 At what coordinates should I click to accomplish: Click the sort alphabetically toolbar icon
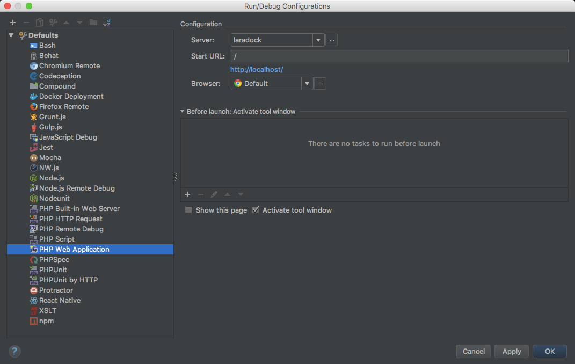(107, 23)
